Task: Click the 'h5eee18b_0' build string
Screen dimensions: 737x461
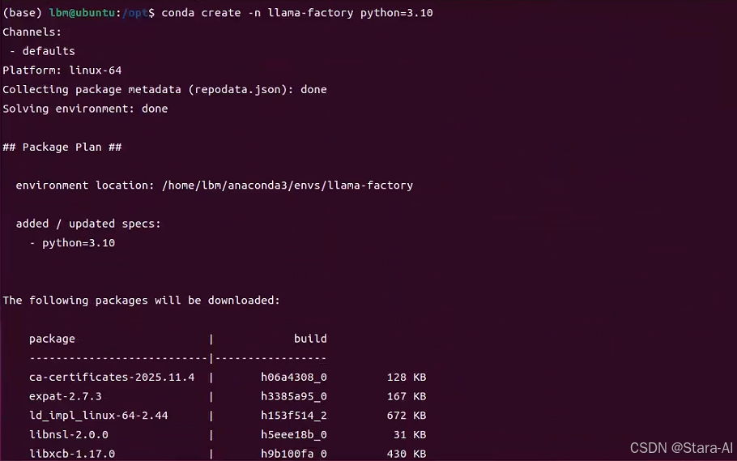Action: (x=294, y=434)
